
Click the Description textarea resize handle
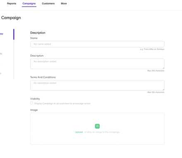pos(163,68)
